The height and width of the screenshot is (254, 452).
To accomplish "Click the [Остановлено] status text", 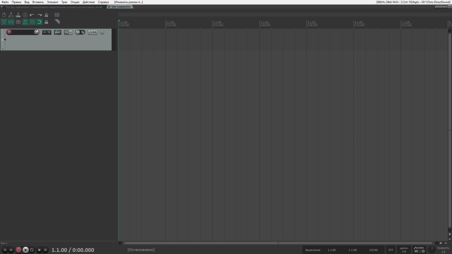I will click(141, 250).
